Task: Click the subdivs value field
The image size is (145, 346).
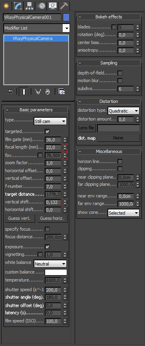Action: pos(126,89)
